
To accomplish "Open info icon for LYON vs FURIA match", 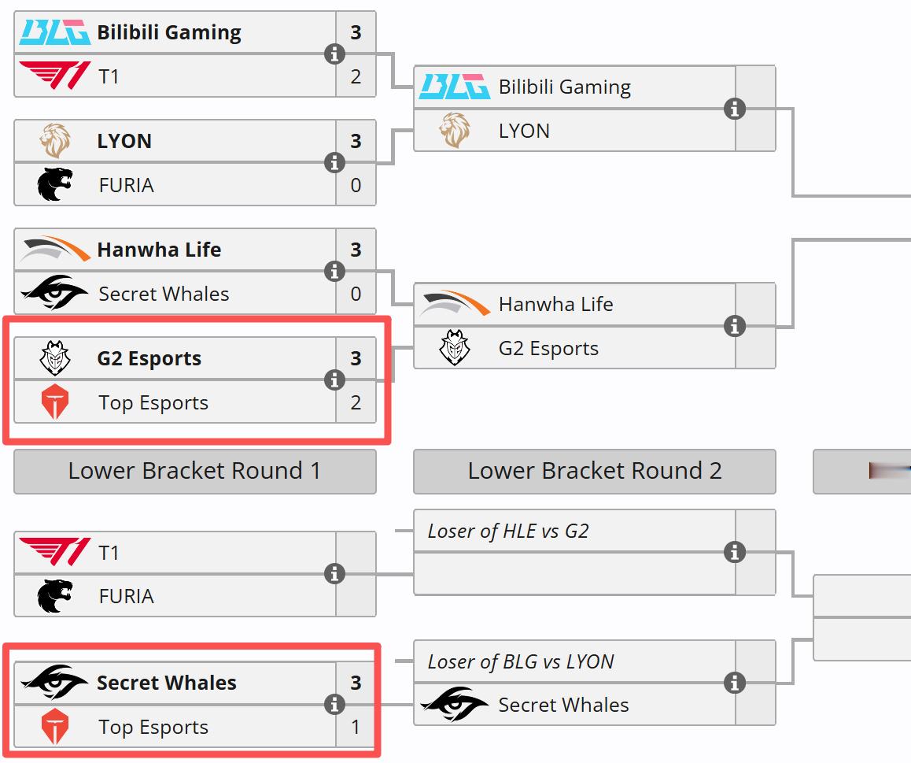I will click(x=334, y=163).
